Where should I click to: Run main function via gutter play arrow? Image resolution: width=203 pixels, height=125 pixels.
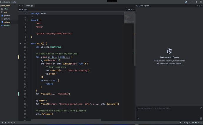pyautogui.click(x=20, y=44)
